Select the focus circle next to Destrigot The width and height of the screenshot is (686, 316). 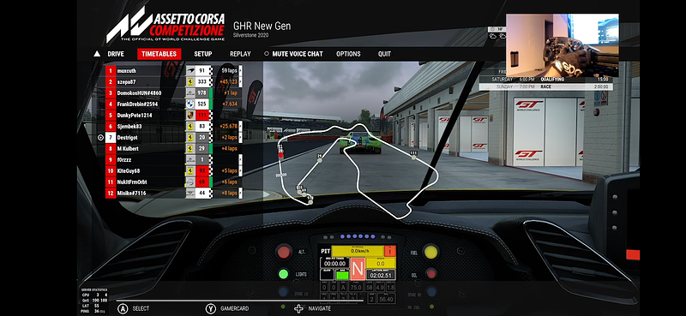(100, 138)
